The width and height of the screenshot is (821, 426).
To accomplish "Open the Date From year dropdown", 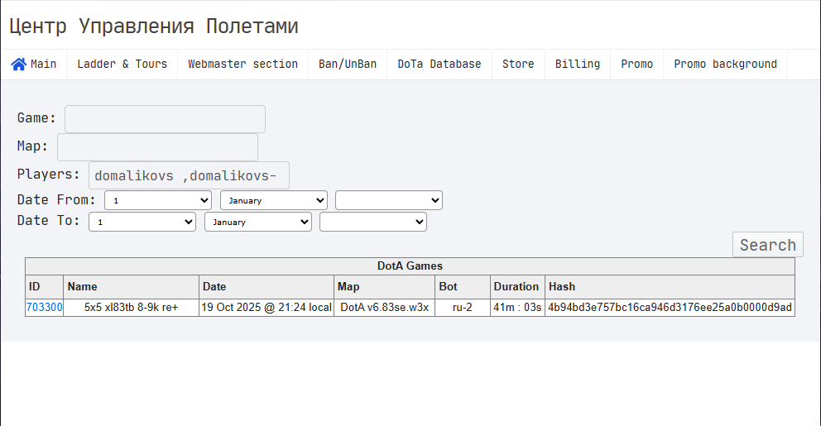I will (x=389, y=200).
